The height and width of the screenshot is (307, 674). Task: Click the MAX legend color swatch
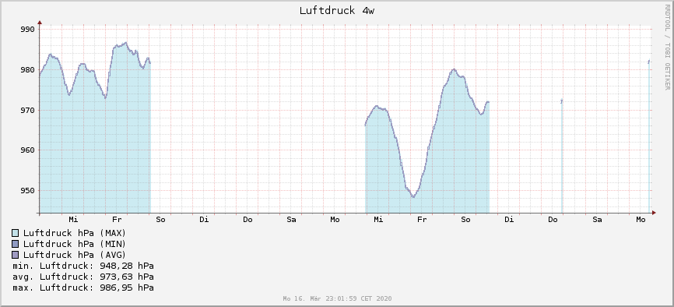[x=15, y=233]
